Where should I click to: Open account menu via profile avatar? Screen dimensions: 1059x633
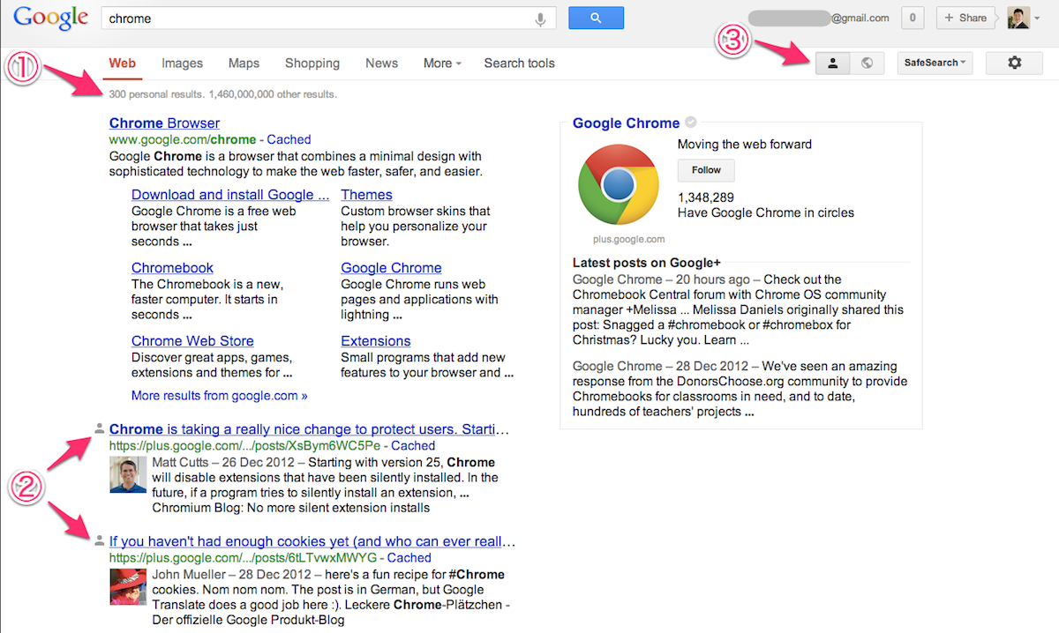click(1023, 18)
